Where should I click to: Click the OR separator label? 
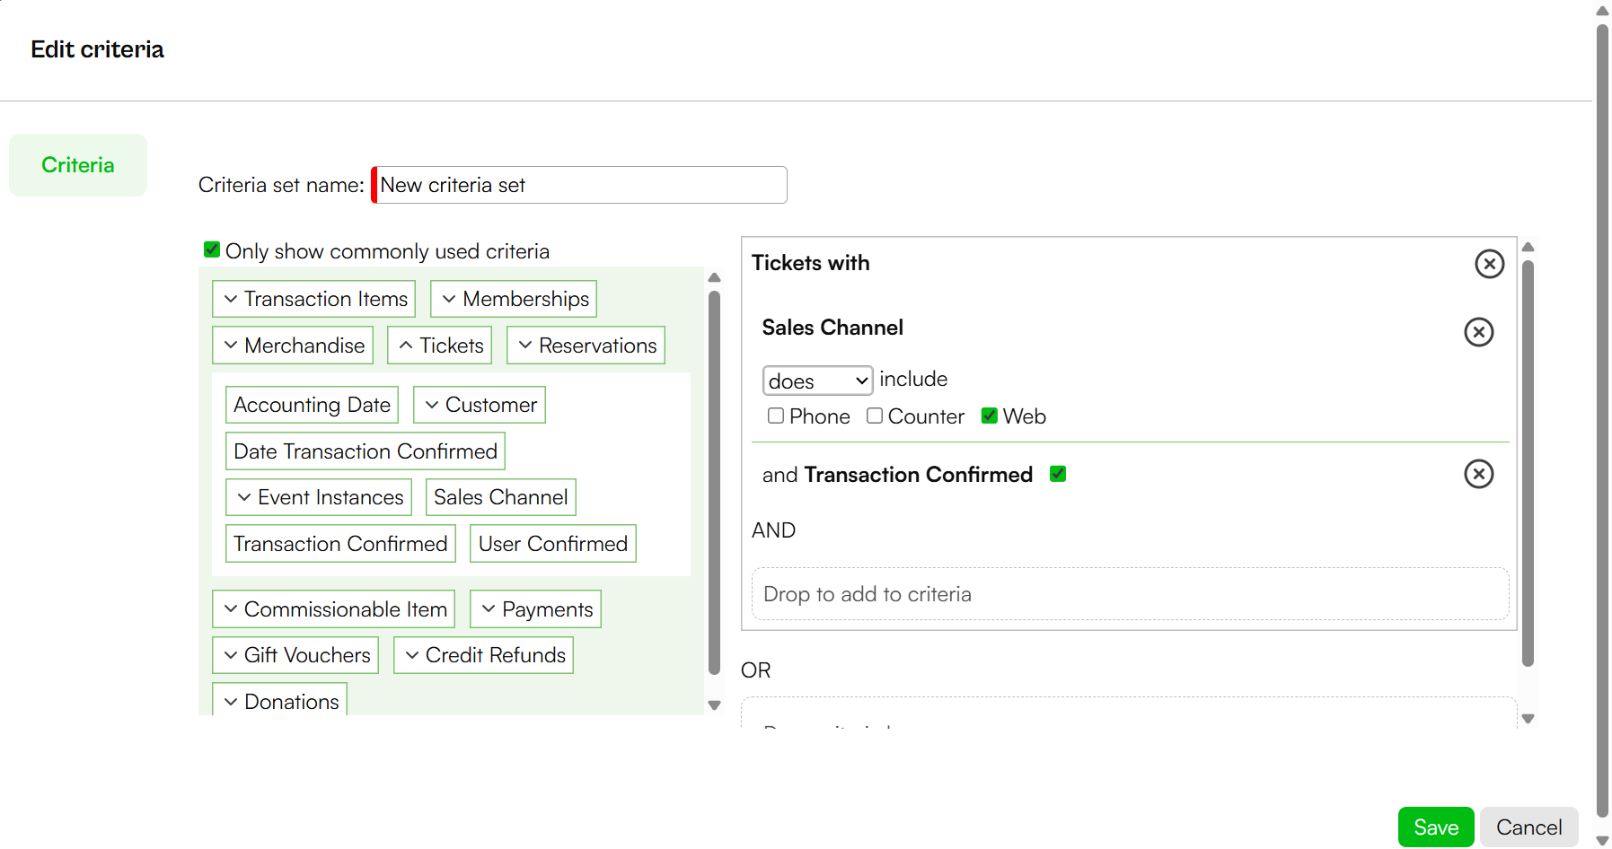click(755, 670)
